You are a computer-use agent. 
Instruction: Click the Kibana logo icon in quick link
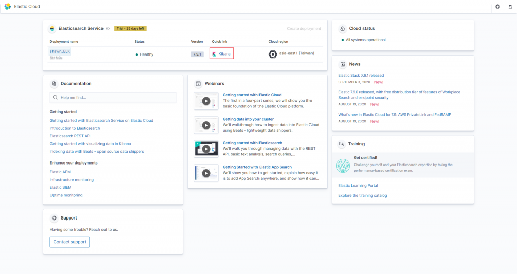click(214, 54)
